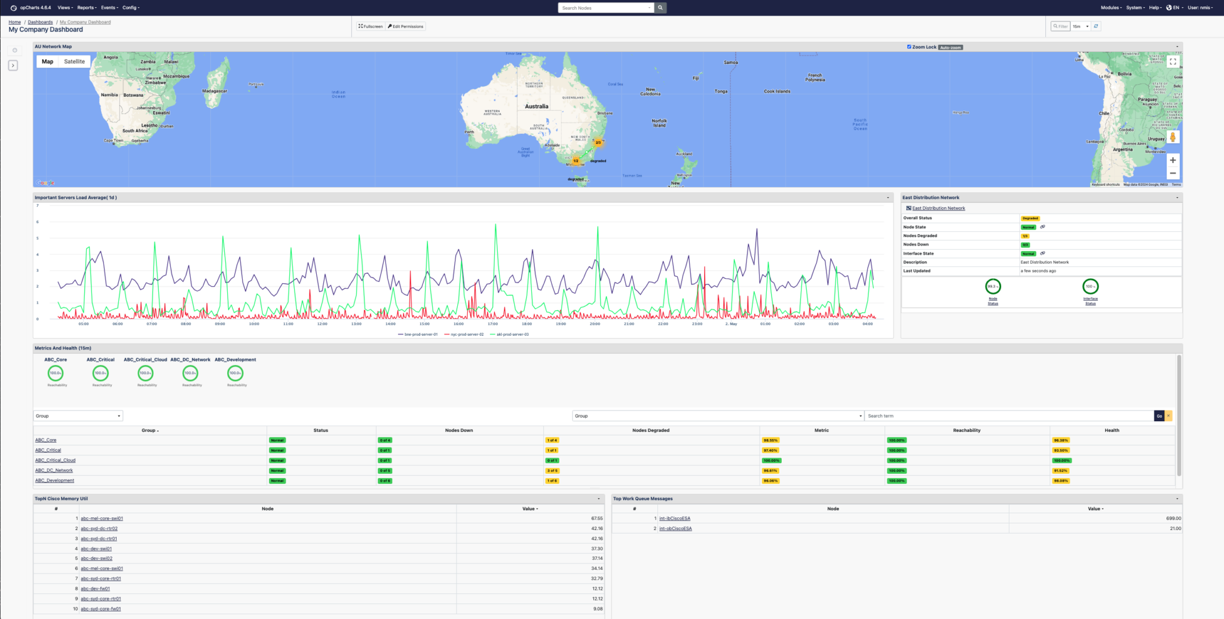Click ABC_Critical reachability gauge
The height and width of the screenshot is (619, 1224).
click(x=100, y=373)
